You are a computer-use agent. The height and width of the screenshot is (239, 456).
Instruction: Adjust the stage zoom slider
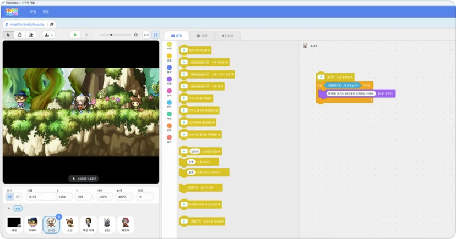point(115,35)
